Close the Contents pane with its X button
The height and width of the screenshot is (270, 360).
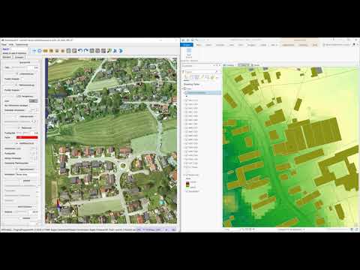[220, 65]
